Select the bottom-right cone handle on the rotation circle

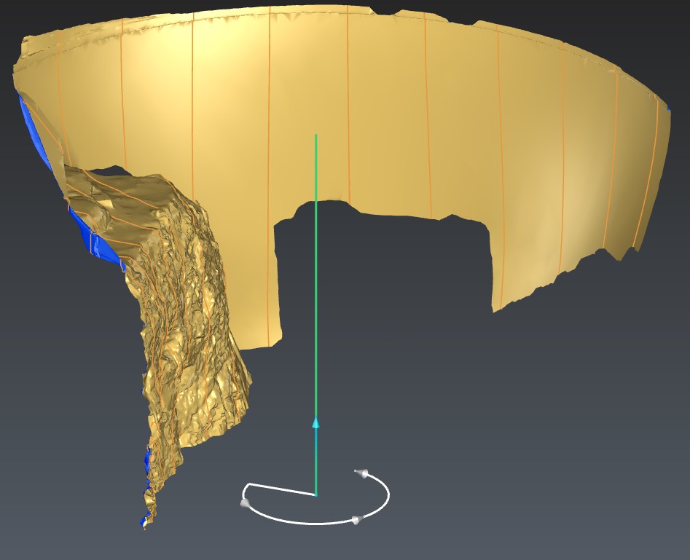[356, 519]
